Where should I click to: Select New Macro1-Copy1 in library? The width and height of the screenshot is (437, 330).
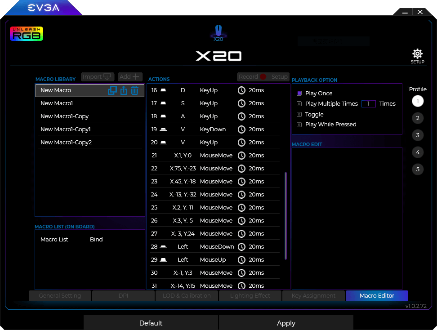click(x=90, y=129)
